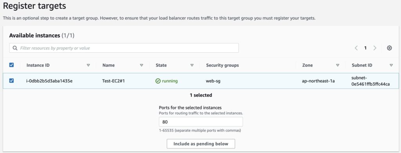The height and width of the screenshot is (153, 401).
Task: Go to next page with right arrow
Action: (x=375, y=48)
